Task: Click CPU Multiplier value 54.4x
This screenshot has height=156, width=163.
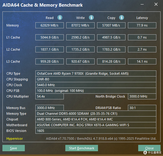Action: click(x=49, y=96)
